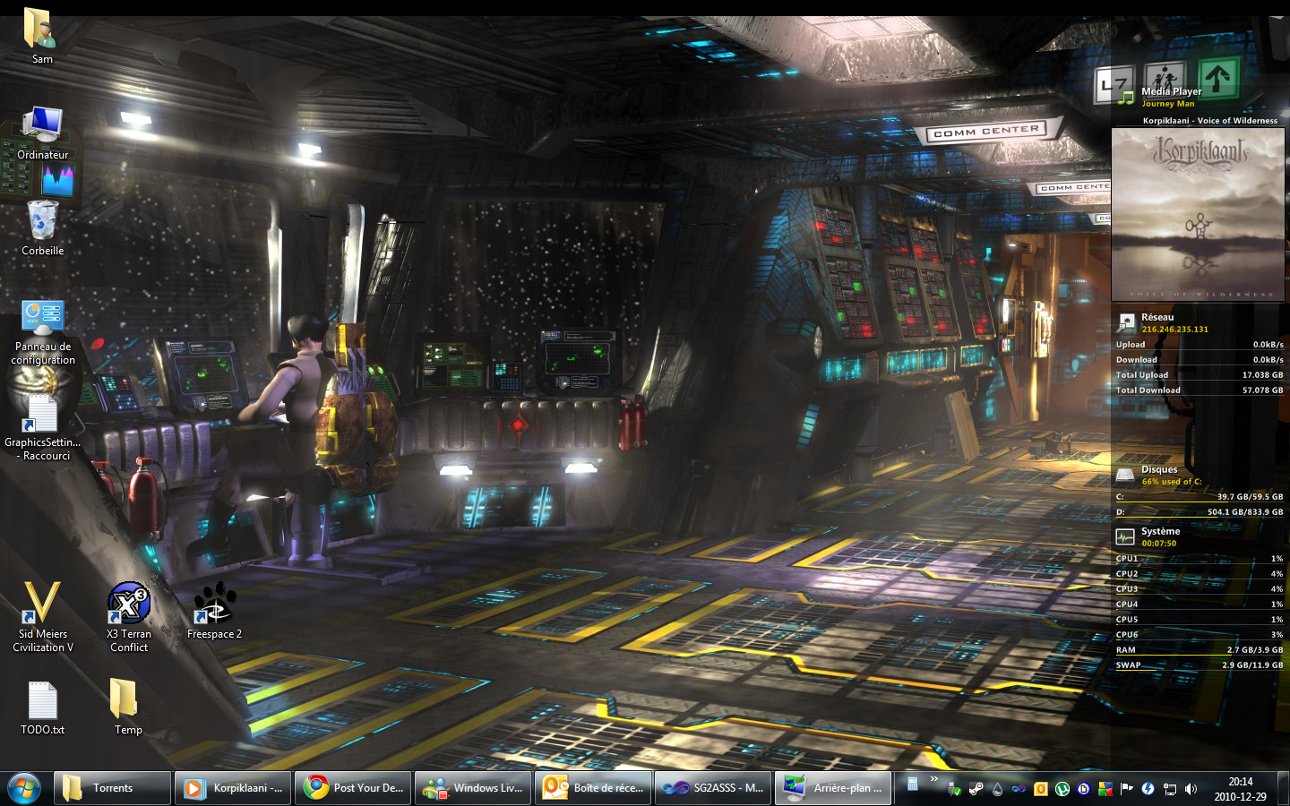Click the Daemon Tools lightning tray icon
The image size is (1290, 806).
[1148, 789]
